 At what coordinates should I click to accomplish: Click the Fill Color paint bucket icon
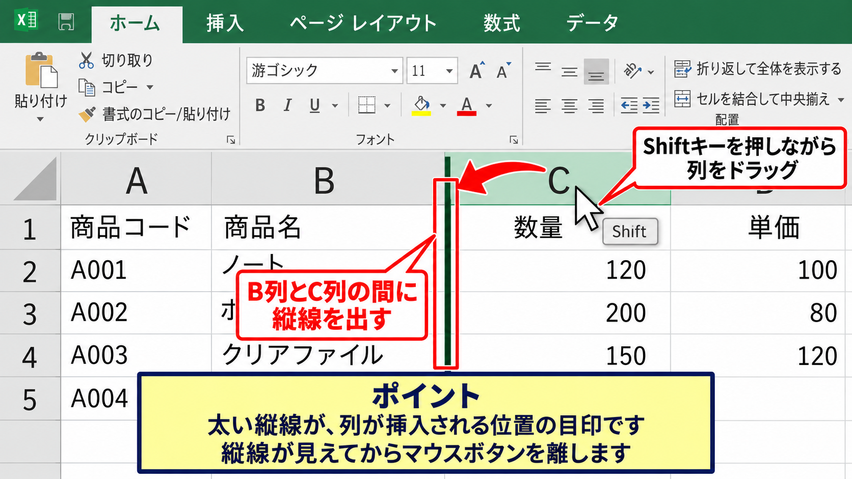421,106
